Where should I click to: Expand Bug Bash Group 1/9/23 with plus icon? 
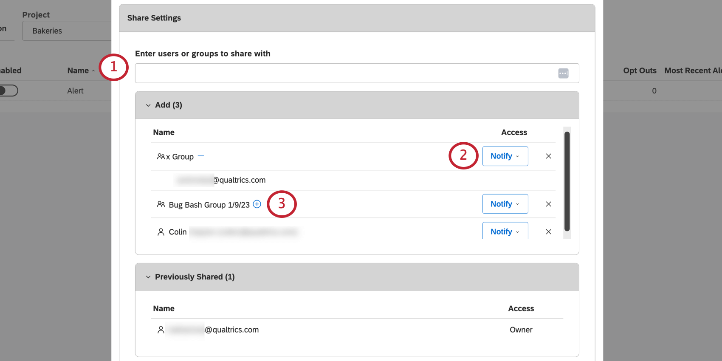click(257, 204)
